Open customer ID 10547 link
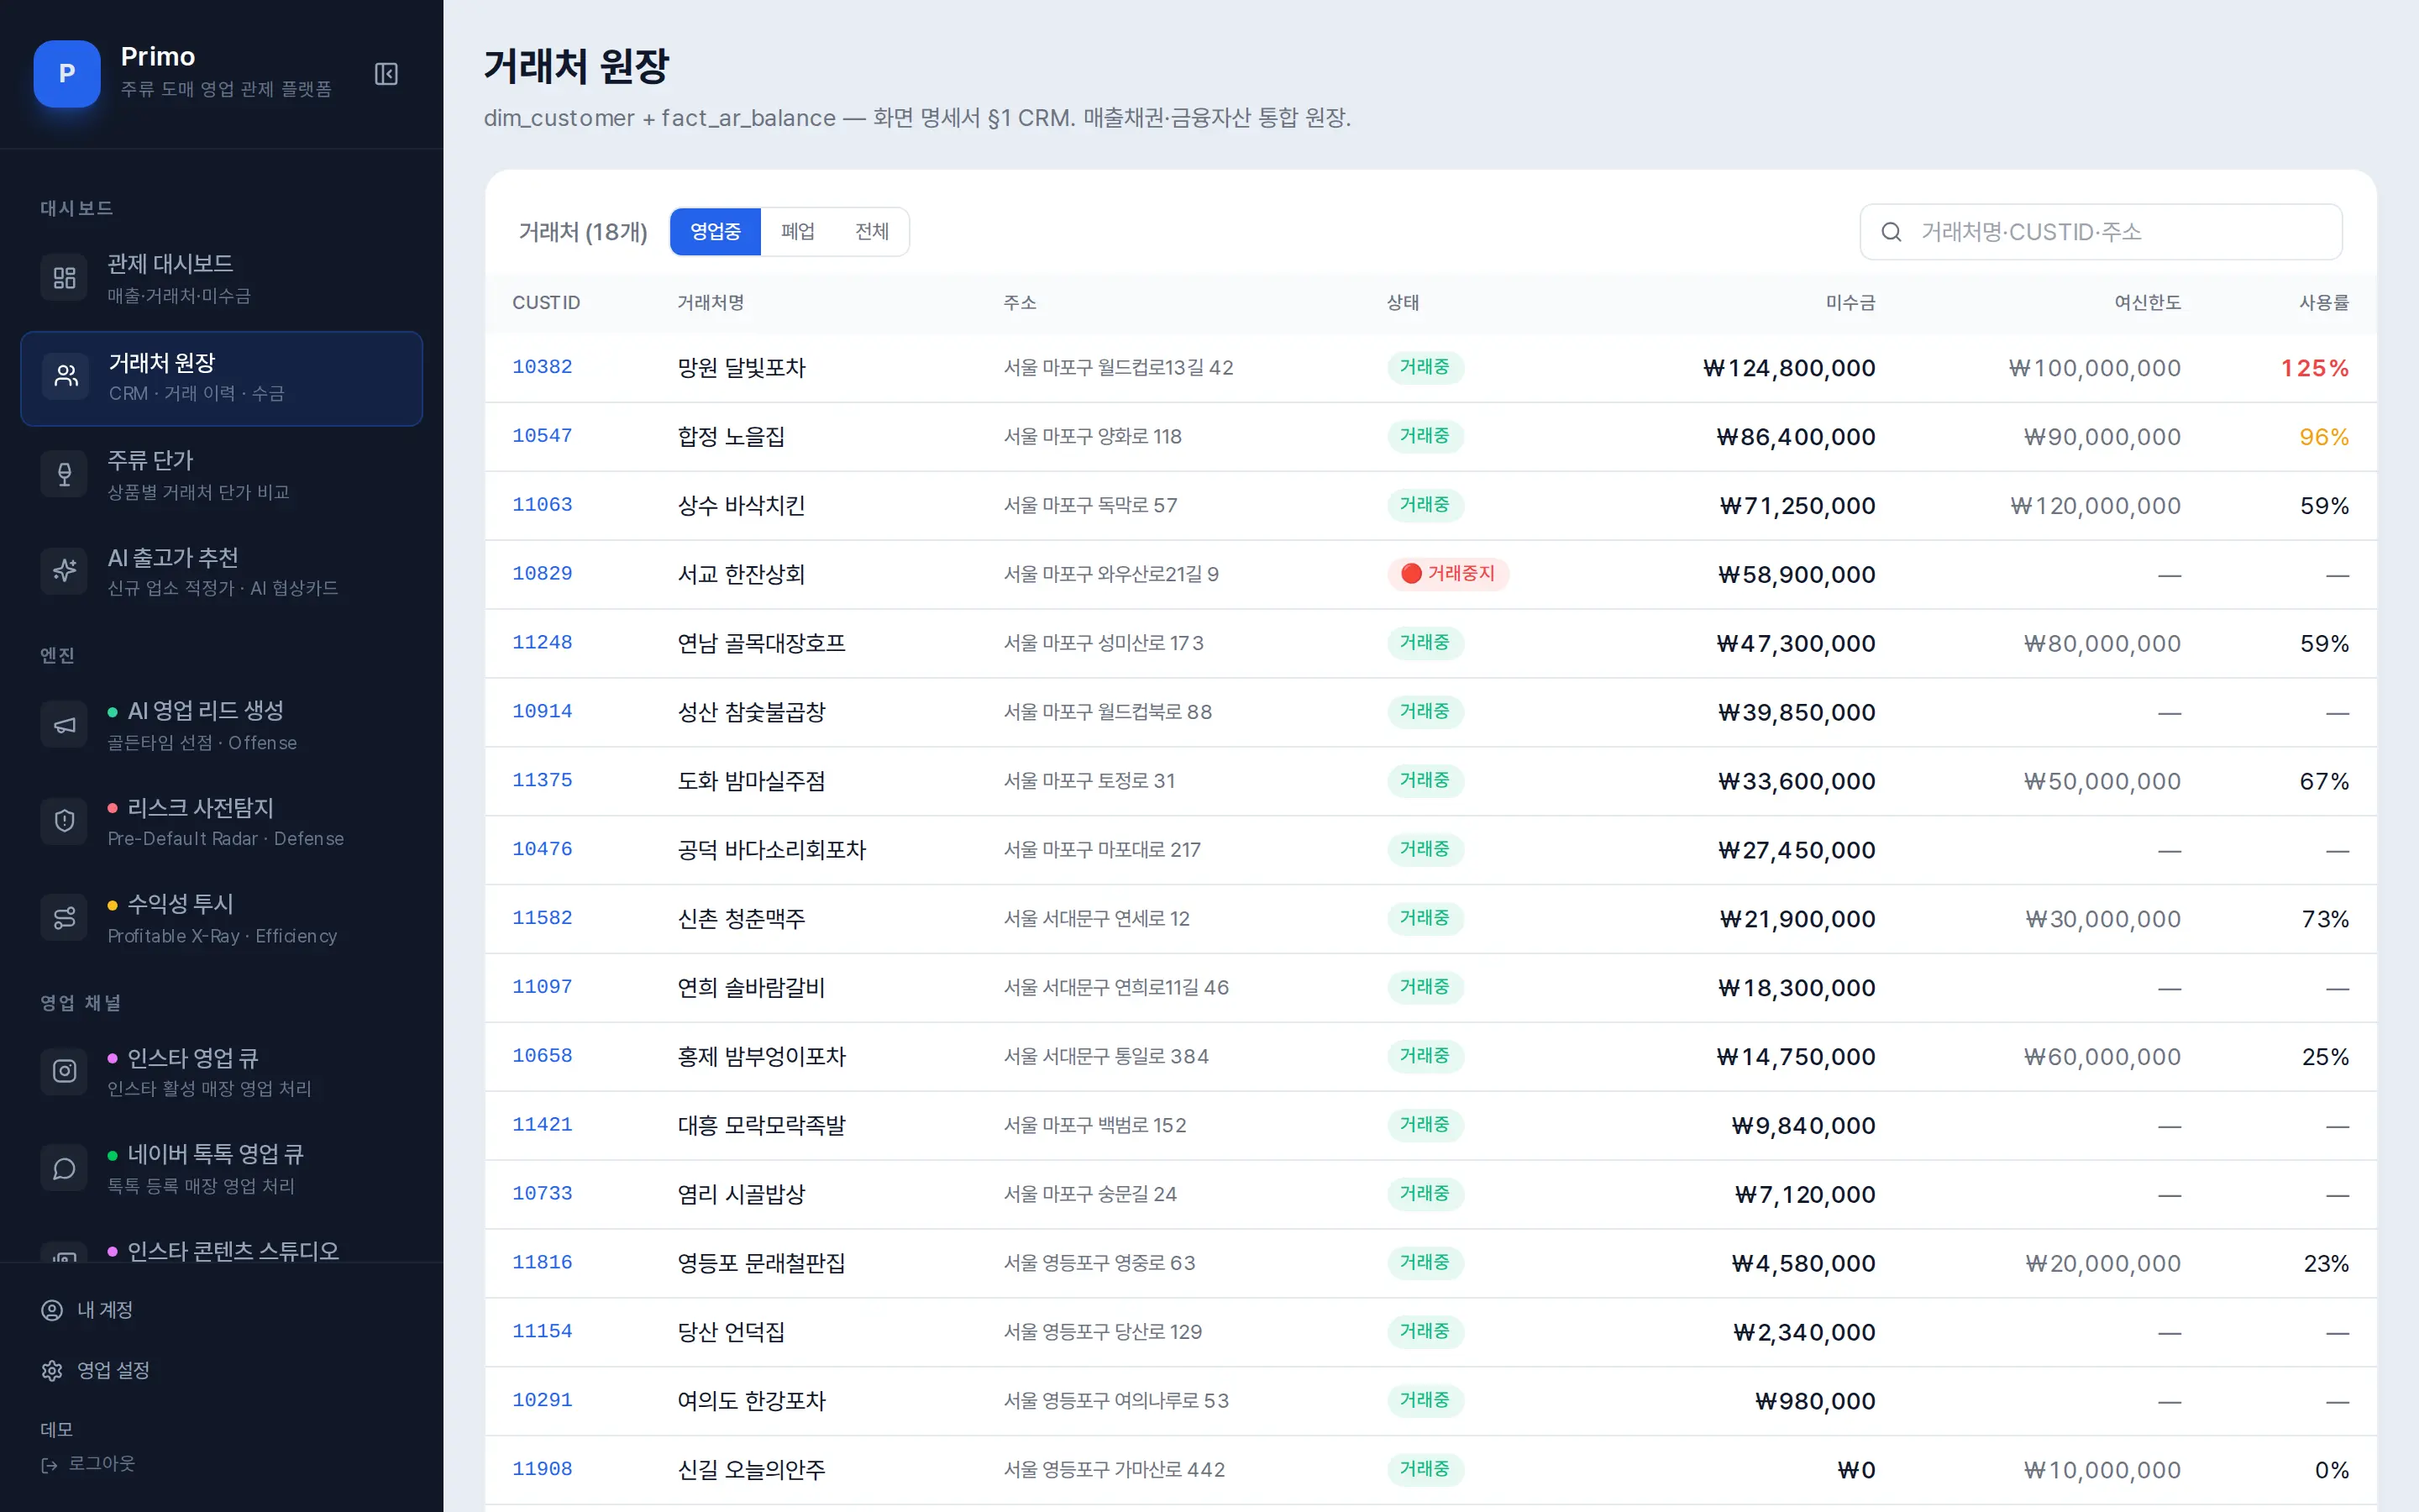 click(543, 436)
